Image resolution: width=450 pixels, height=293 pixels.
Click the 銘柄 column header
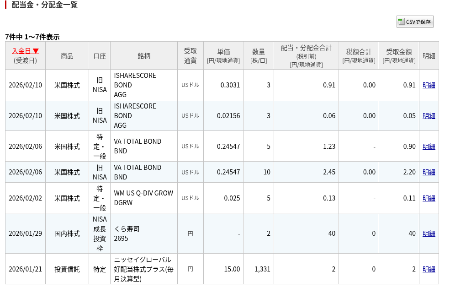point(143,56)
